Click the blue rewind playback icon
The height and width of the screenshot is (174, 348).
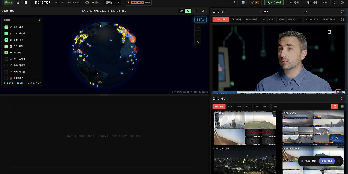(x=243, y=2)
